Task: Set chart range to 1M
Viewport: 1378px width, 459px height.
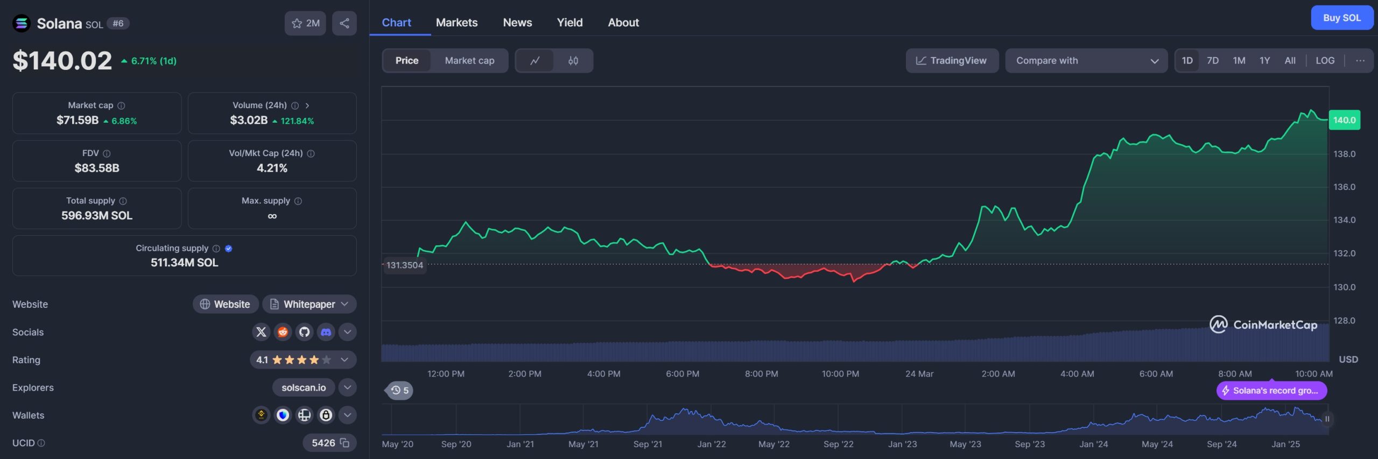Action: click(1239, 61)
